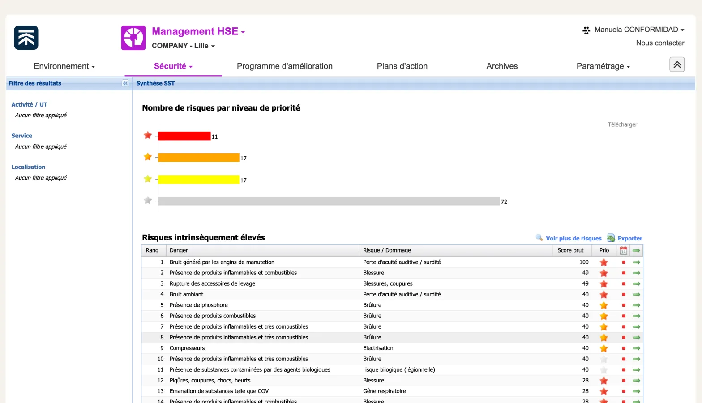Click the Nous contacter link
Screen dimensions: 702x403
click(x=660, y=43)
